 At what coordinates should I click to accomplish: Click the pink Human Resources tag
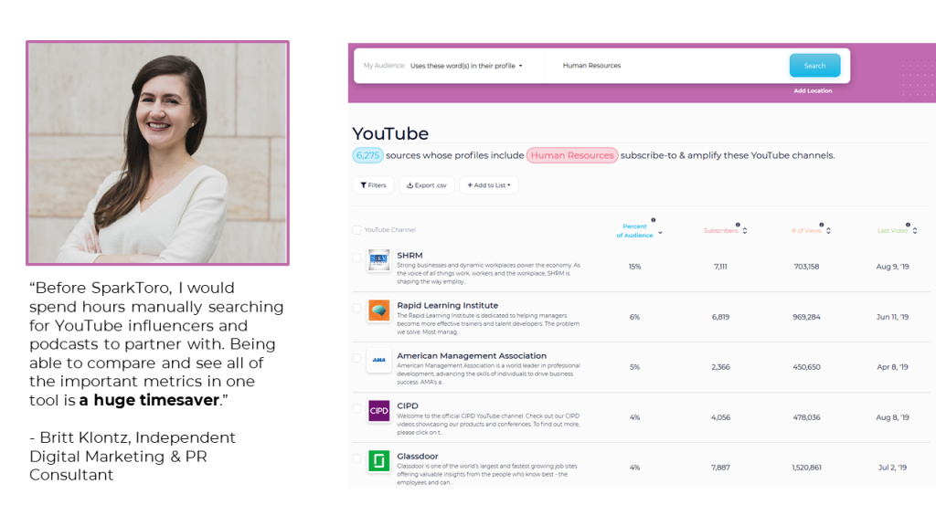[x=572, y=155]
